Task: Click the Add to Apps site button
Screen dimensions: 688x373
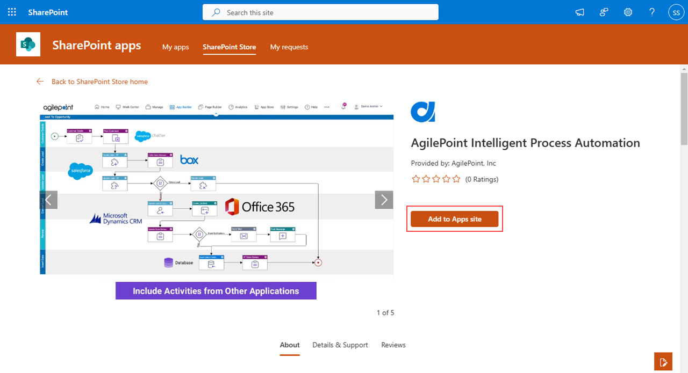Action: [455, 219]
